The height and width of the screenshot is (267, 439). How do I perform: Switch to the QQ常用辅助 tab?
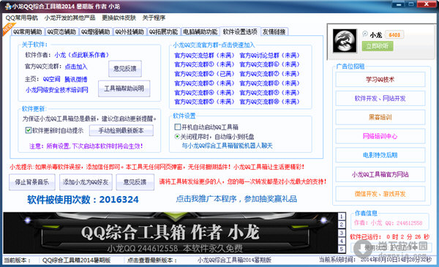click(x=28, y=31)
